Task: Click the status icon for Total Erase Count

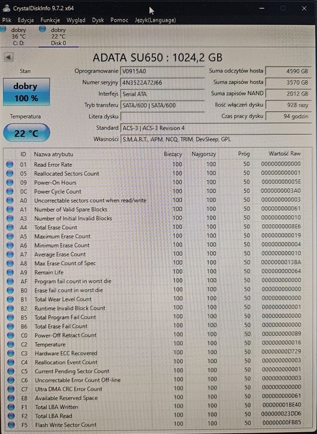Action: (x=10, y=227)
